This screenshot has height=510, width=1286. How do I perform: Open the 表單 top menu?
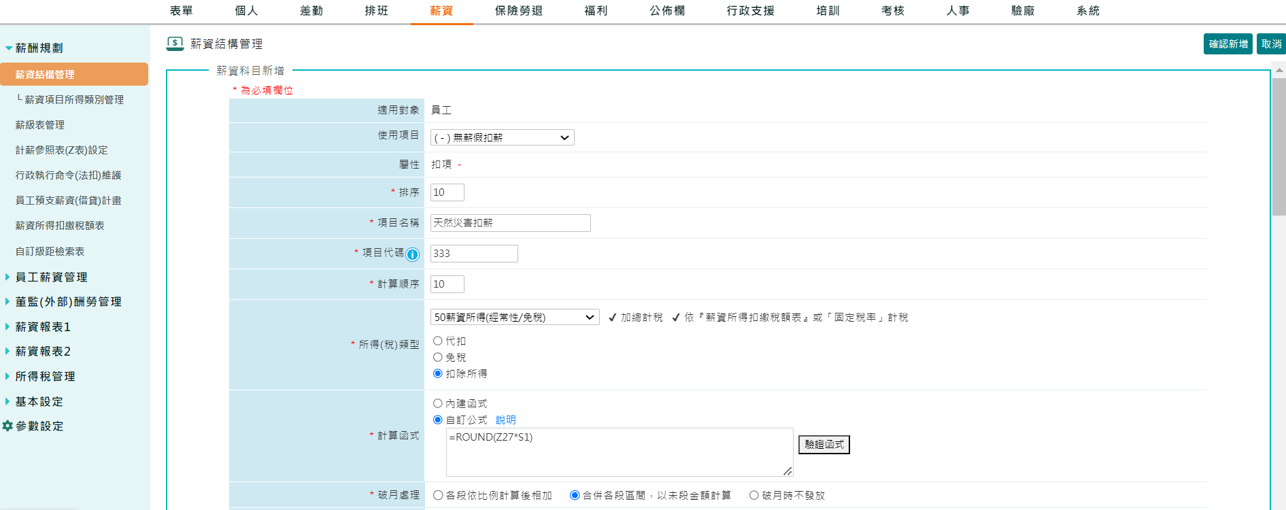[182, 11]
